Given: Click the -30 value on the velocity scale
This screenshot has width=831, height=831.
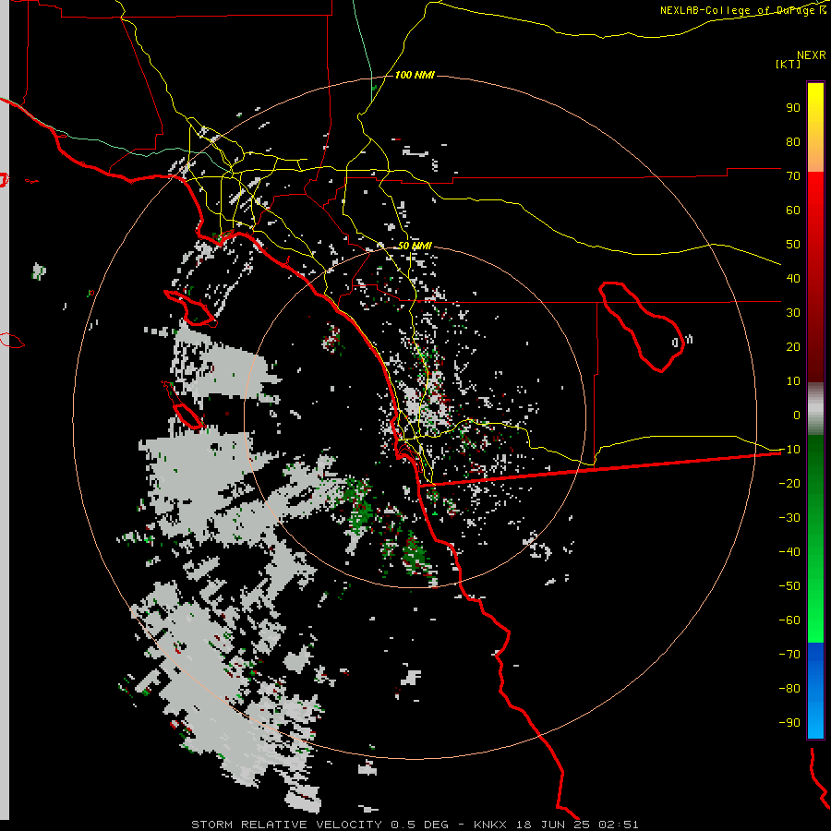Looking at the screenshot, I should [789, 518].
